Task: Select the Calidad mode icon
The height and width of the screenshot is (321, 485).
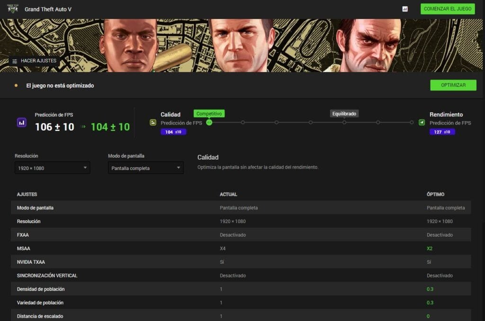Action: click(153, 122)
